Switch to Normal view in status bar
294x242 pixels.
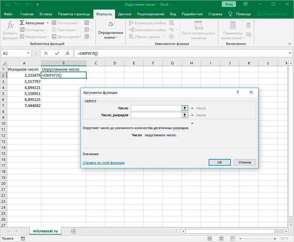pyautogui.click(x=210, y=239)
